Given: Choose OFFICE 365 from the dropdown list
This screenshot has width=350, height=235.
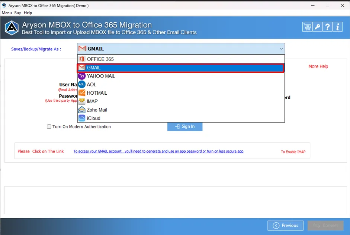Looking at the screenshot, I should tap(181, 59).
